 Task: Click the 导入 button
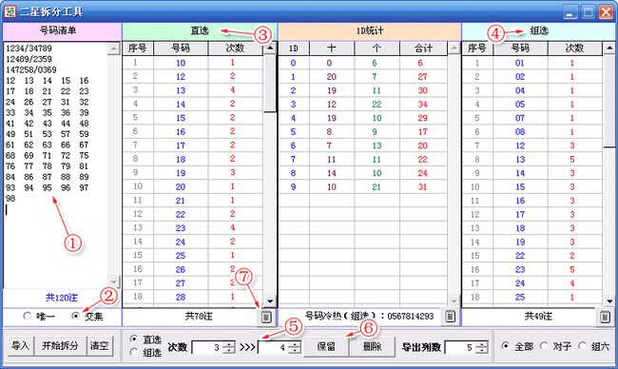[21, 346]
